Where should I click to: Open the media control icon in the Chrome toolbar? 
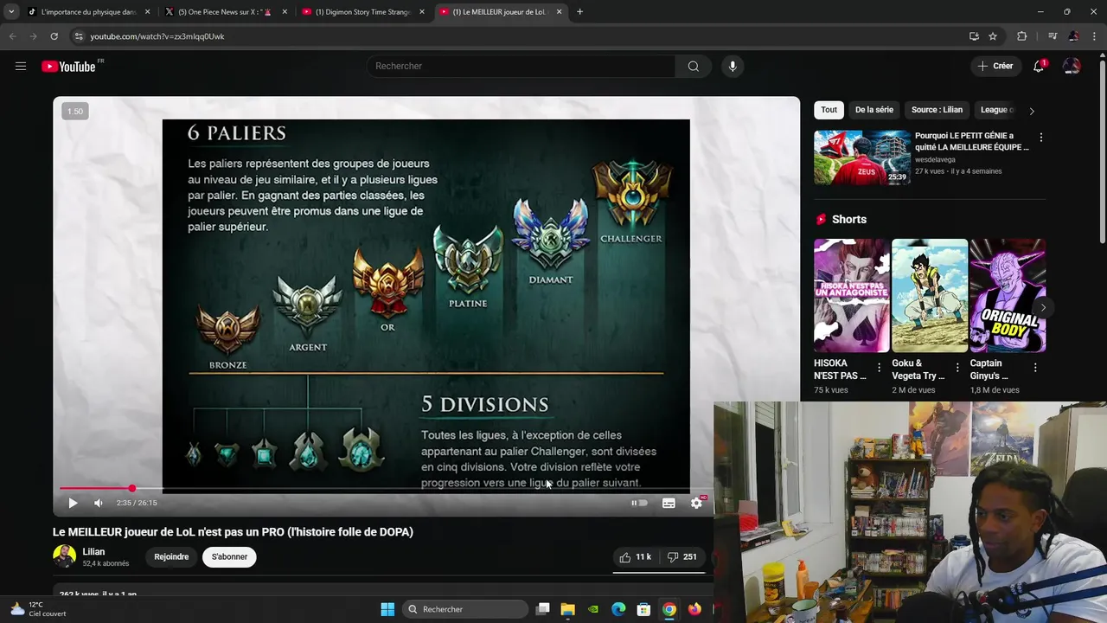[1052, 36]
